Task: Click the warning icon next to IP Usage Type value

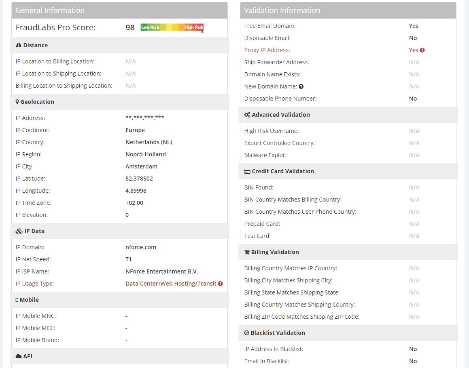Action: [221, 284]
